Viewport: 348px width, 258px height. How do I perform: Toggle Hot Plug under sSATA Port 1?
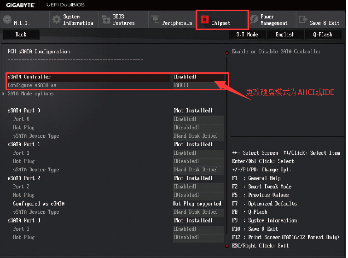198,161
